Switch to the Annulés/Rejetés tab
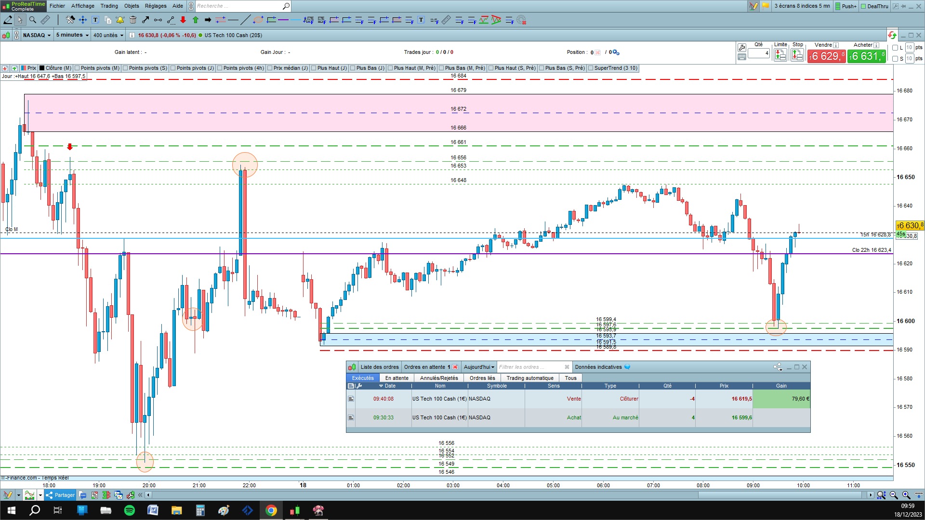Screen dimensions: 925x520 pos(438,378)
